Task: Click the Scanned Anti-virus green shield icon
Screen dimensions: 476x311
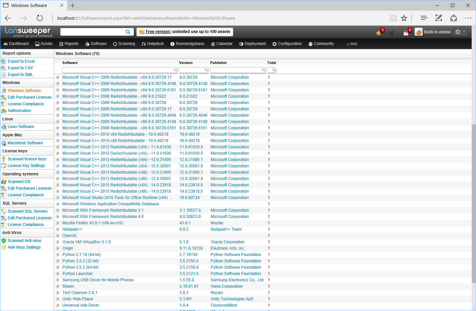Action: (4, 241)
